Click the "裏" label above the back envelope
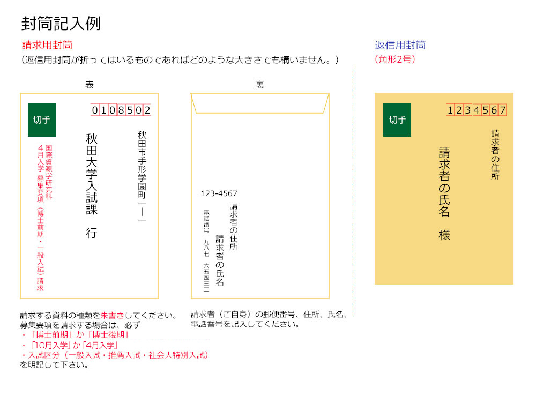The width and height of the screenshot is (536, 402). click(260, 85)
